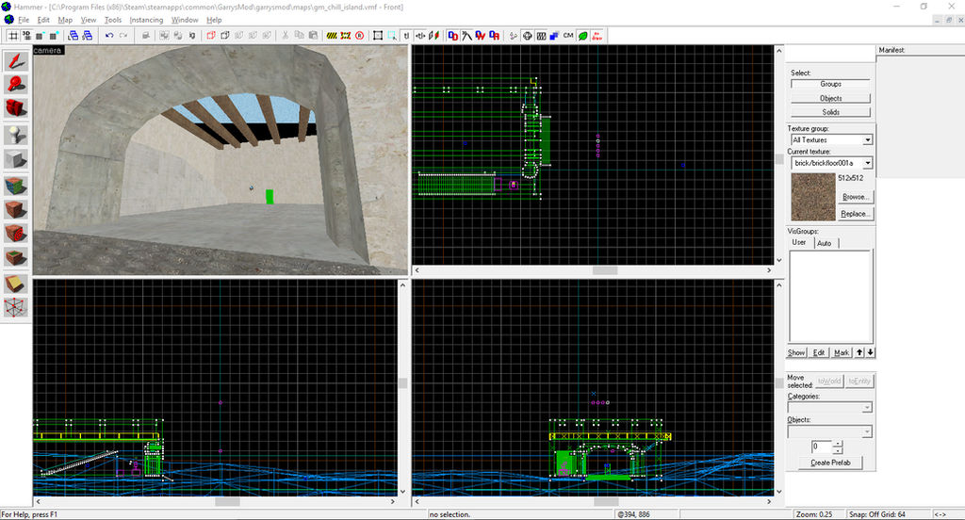Click the Hide unselected objects icon

click(x=224, y=36)
